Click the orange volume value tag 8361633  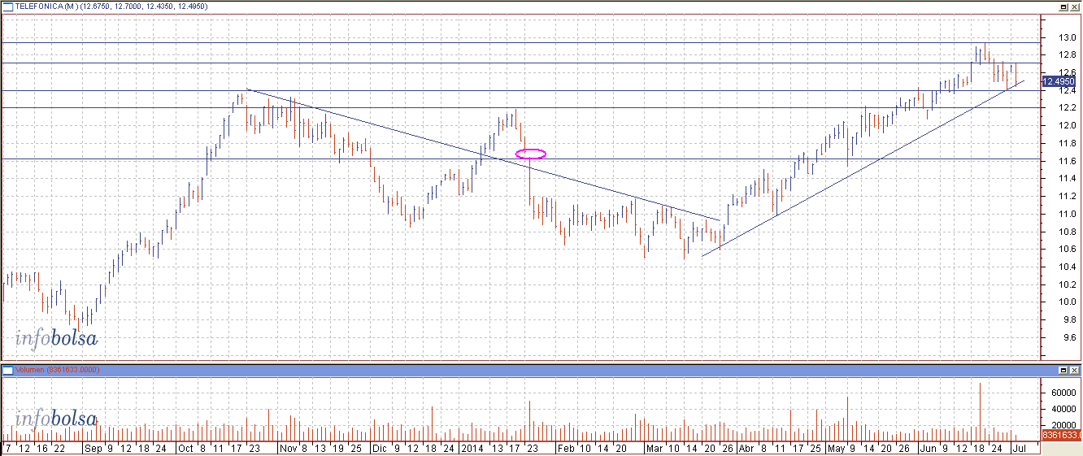(x=1061, y=435)
